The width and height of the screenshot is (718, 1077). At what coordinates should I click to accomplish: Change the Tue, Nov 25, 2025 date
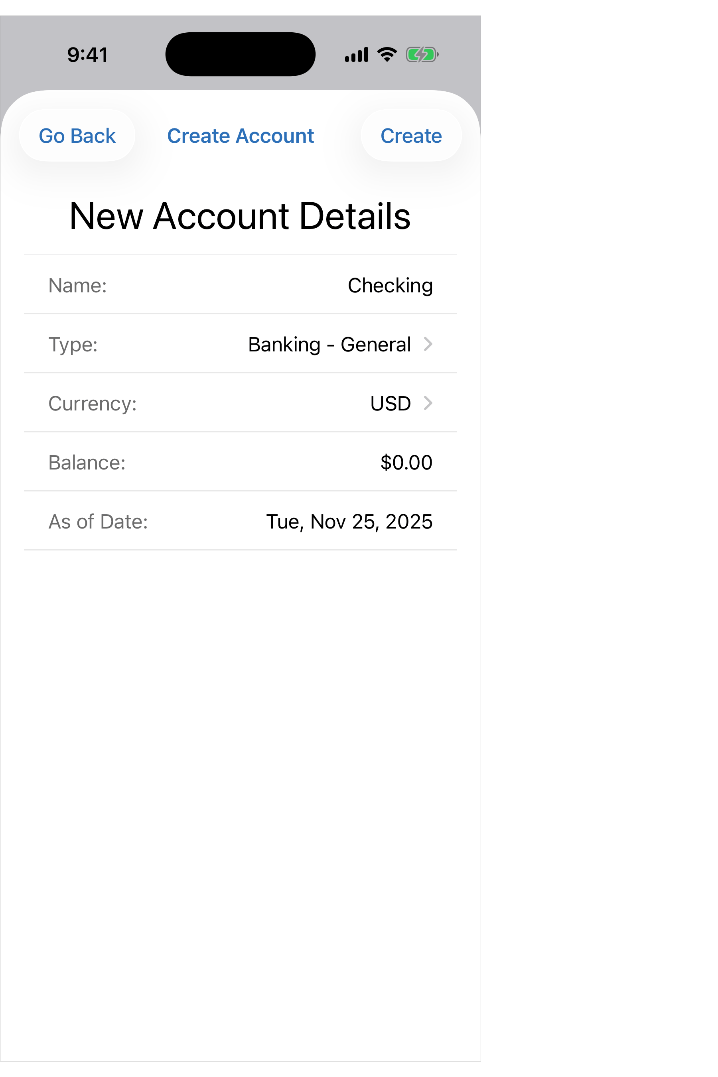(349, 522)
